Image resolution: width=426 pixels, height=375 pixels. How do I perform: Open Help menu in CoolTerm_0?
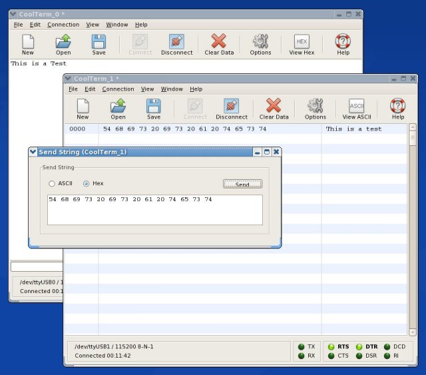(141, 25)
